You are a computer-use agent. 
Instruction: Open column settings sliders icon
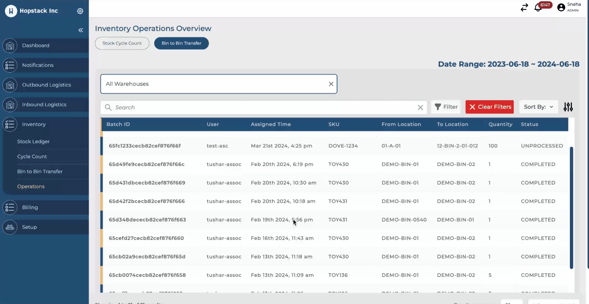[x=568, y=107]
